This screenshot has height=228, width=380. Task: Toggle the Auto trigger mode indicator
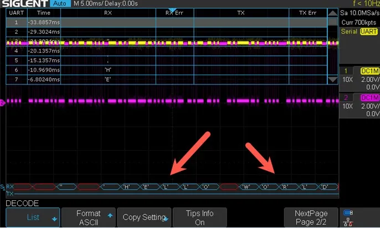[x=58, y=4]
